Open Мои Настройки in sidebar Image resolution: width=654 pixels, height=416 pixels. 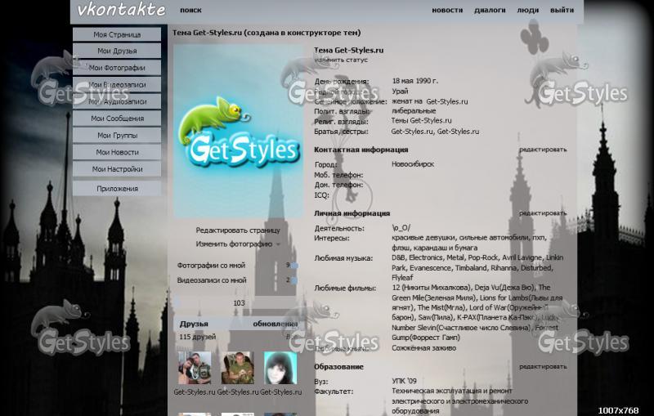pyautogui.click(x=117, y=169)
